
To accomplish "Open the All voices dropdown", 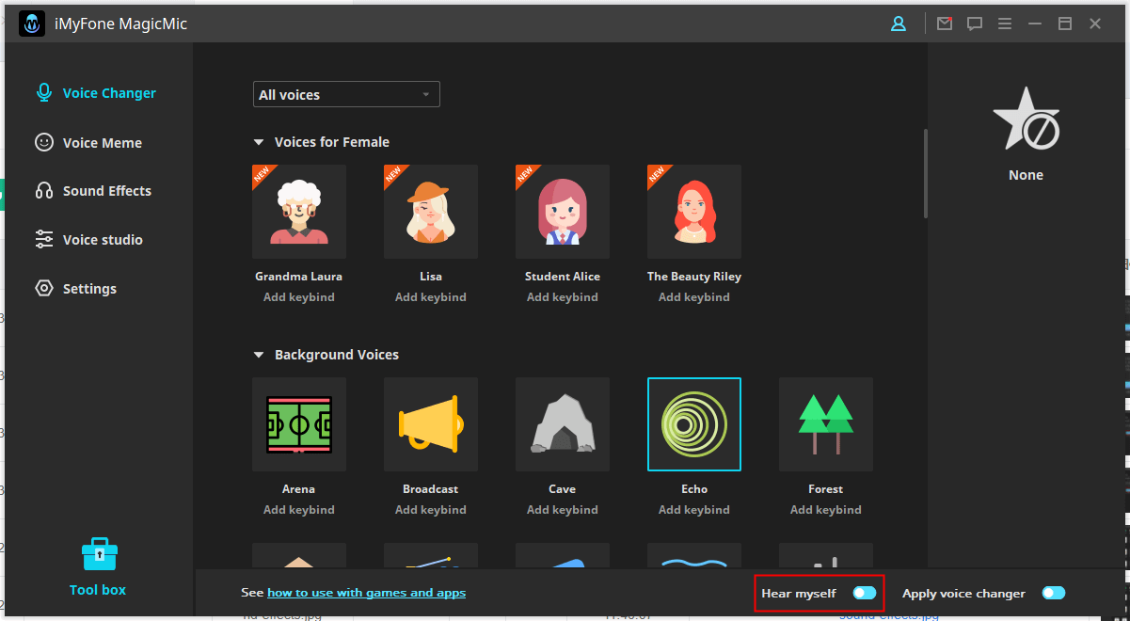I will click(346, 95).
